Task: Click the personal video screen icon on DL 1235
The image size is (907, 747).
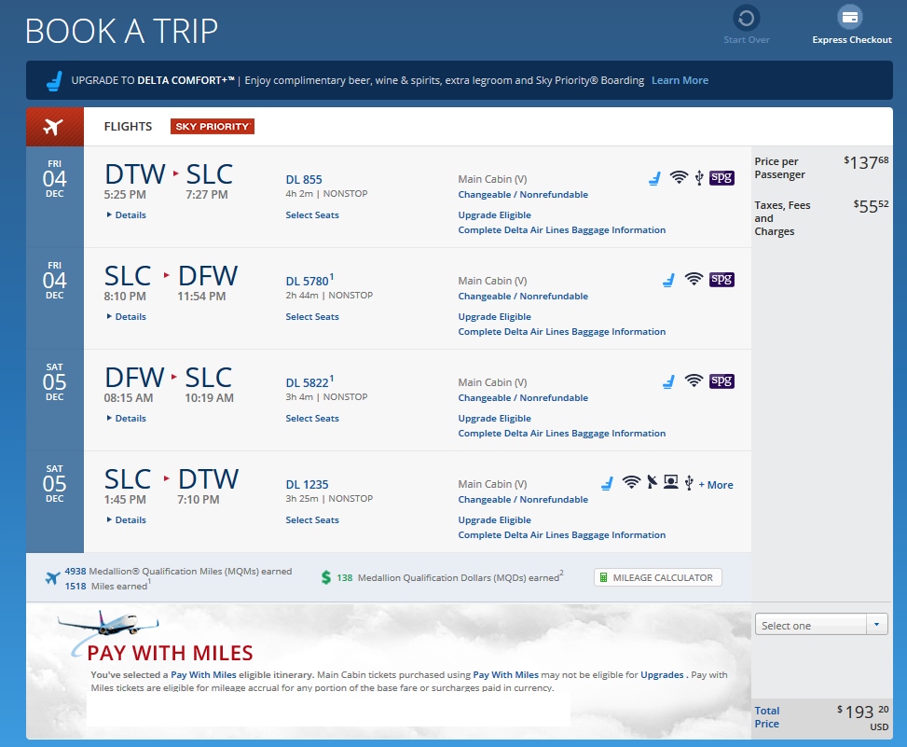Action: pyautogui.click(x=670, y=482)
